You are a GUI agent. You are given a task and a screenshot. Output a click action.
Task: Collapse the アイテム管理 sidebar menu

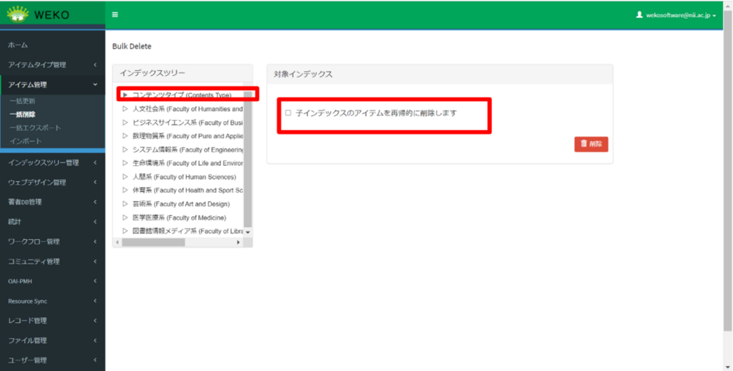pos(95,85)
